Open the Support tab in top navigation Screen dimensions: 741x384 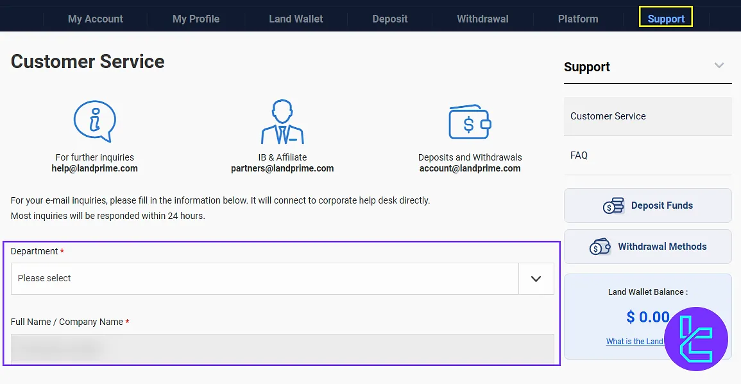(666, 19)
